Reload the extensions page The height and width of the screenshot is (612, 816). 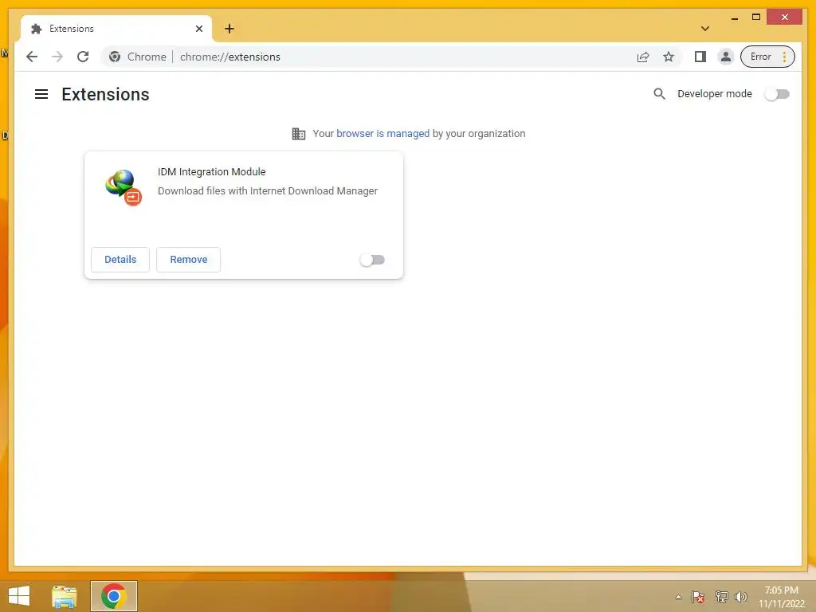point(83,57)
